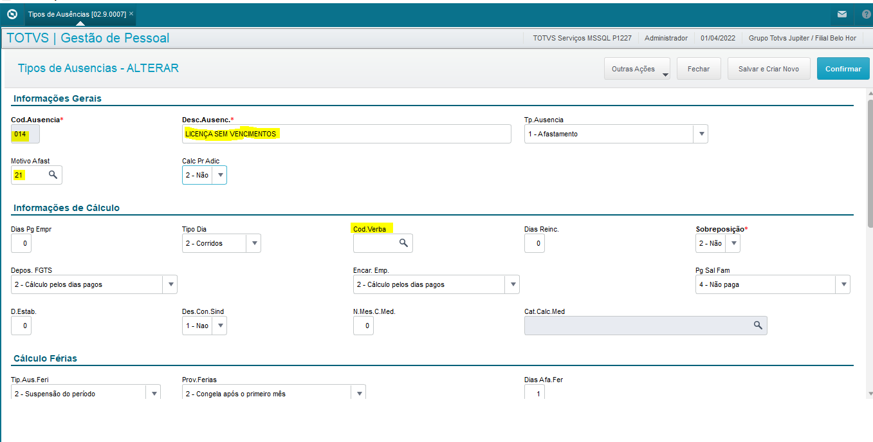The image size is (873, 442).
Task: Click the TOTVS | Gestão de Pessoal title
Action: [88, 38]
